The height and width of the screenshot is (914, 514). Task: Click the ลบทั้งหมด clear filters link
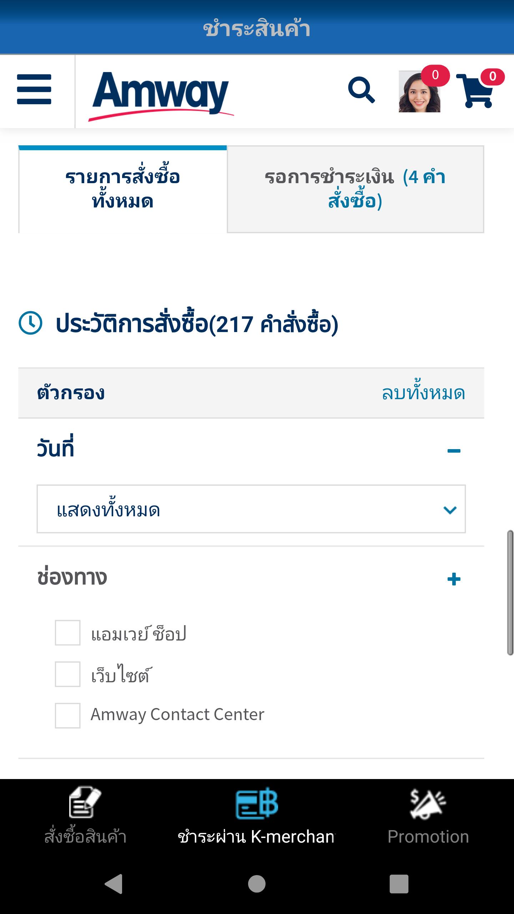[x=423, y=393]
